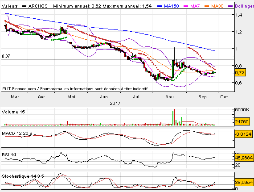Click the tallest red volume bar
This screenshot has height=192, width=254.
click(x=174, y=117)
